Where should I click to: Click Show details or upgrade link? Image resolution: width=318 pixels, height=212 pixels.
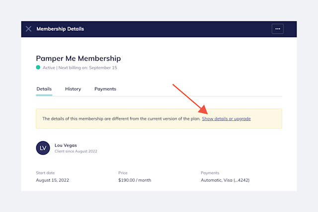[226, 119]
